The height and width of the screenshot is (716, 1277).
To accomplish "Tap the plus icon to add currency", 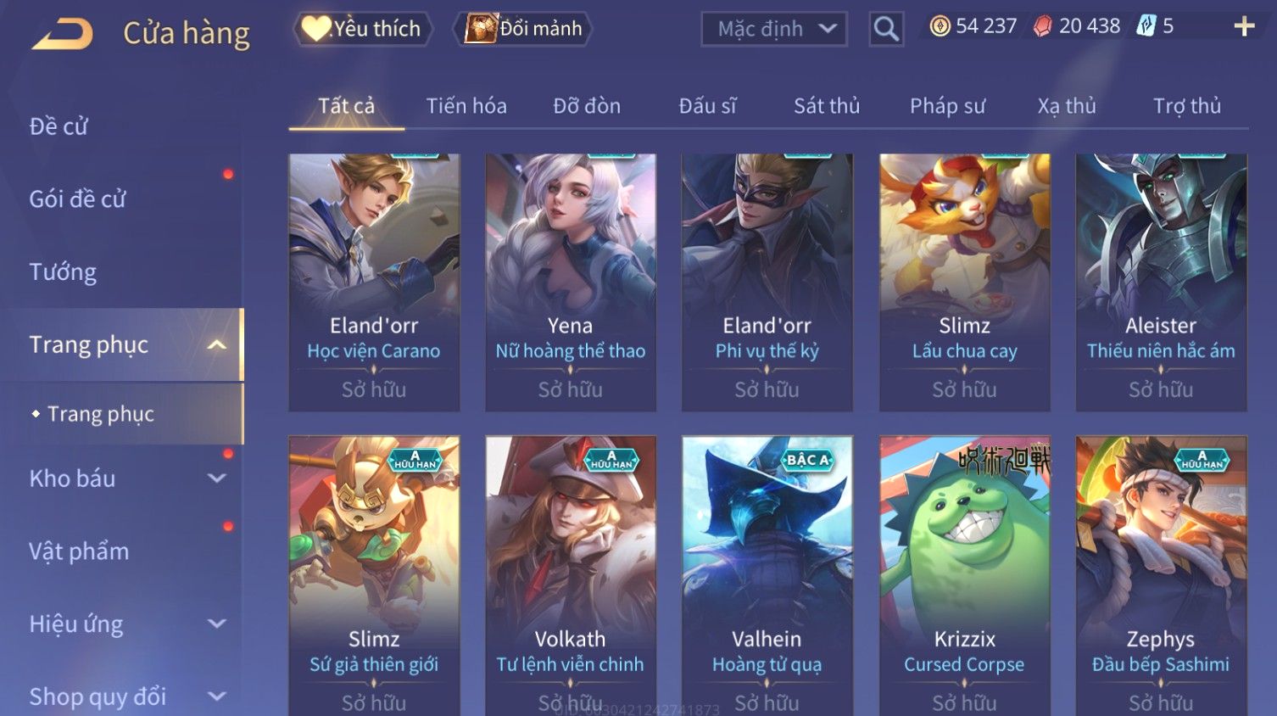I will coord(1244,27).
